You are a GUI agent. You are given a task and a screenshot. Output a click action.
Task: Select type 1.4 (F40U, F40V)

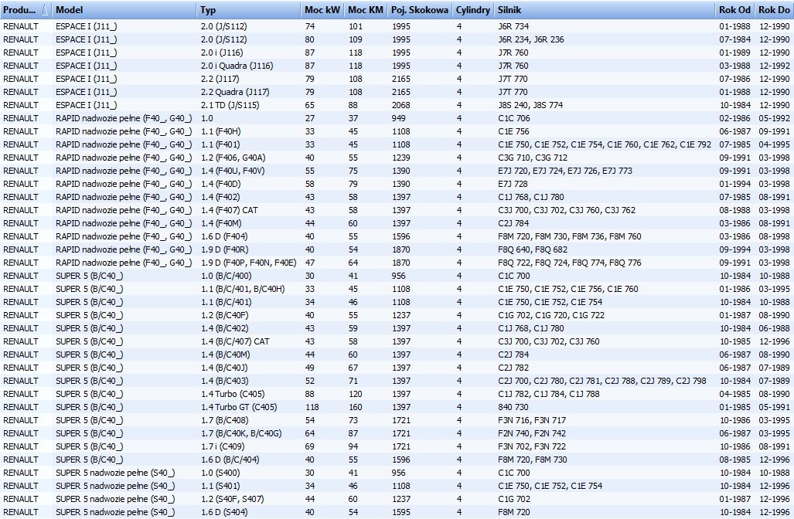tap(233, 171)
